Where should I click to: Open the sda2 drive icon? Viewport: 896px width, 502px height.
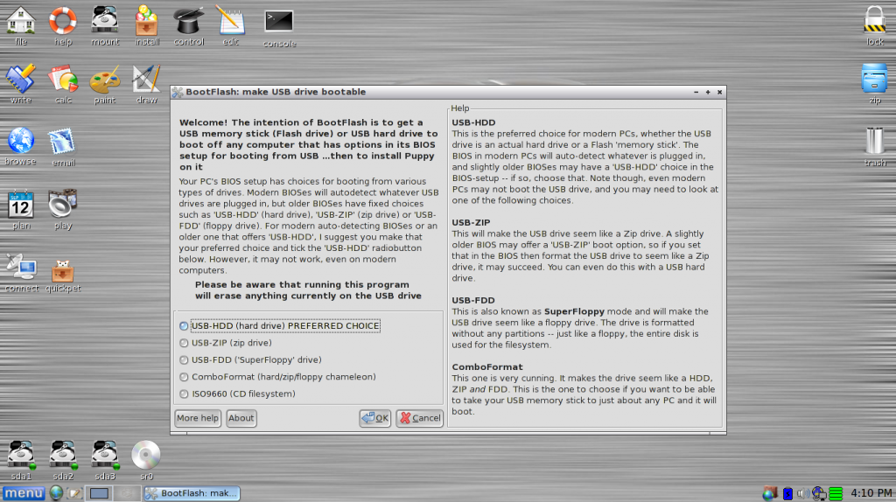pos(63,455)
